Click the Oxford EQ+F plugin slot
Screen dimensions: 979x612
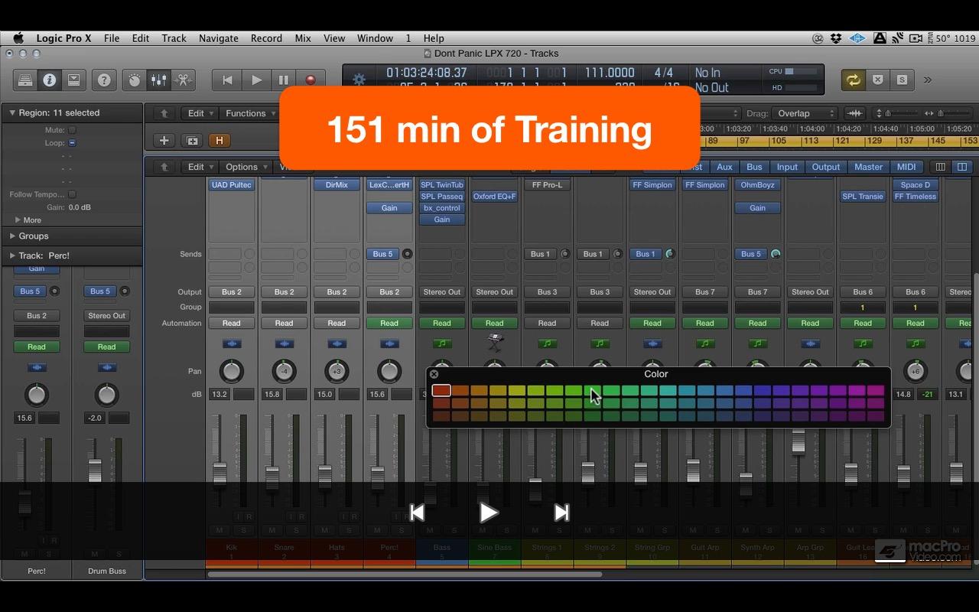point(495,197)
